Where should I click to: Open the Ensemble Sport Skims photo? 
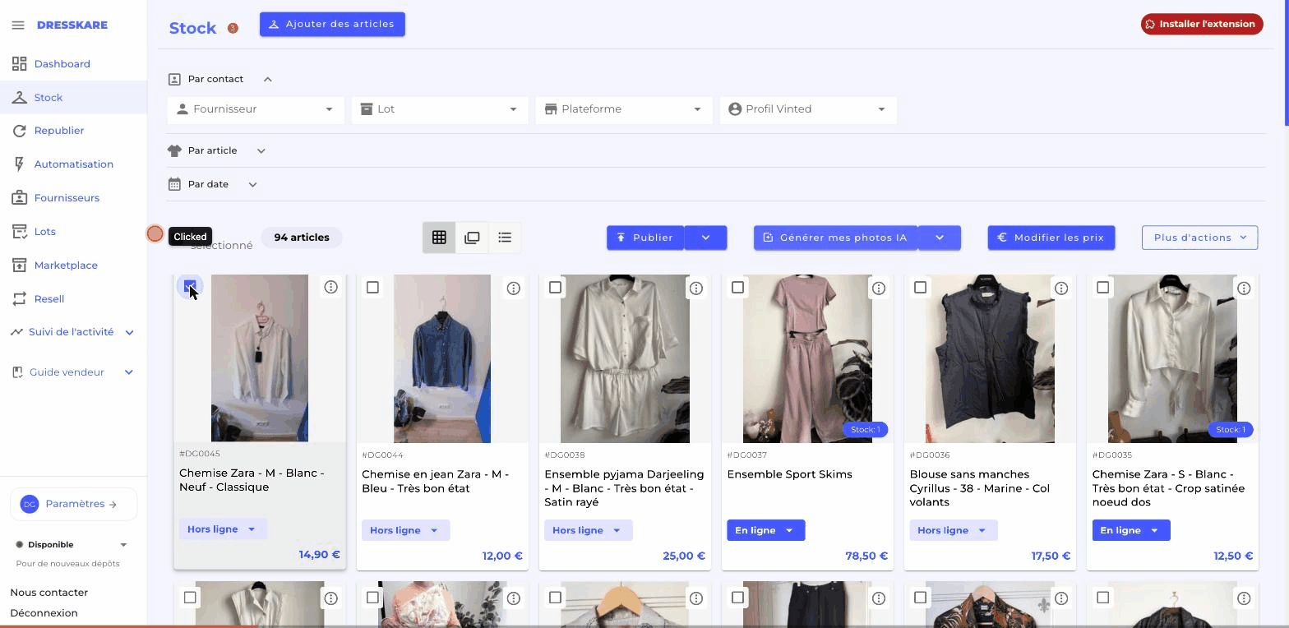pyautogui.click(x=807, y=358)
